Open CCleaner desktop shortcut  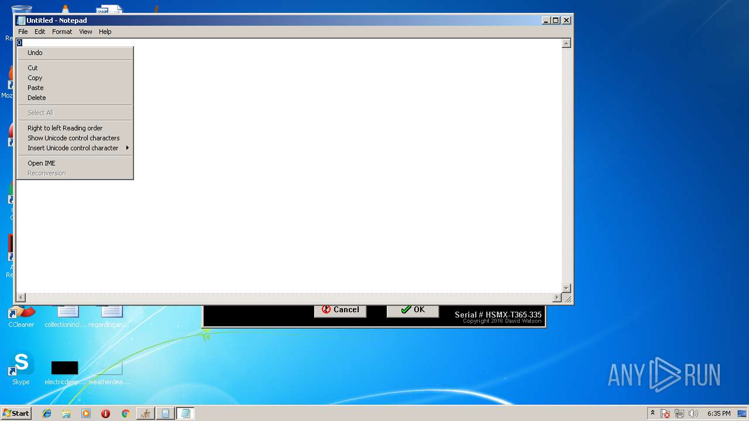coord(21,316)
